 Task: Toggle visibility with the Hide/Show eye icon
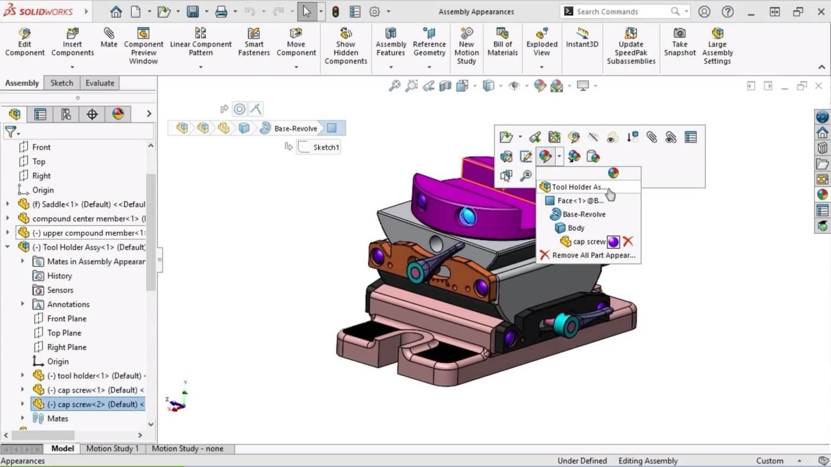(514, 85)
